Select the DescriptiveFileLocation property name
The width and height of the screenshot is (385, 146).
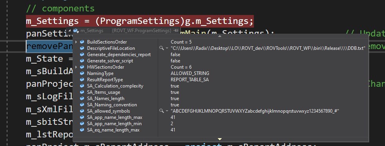click(x=111, y=48)
